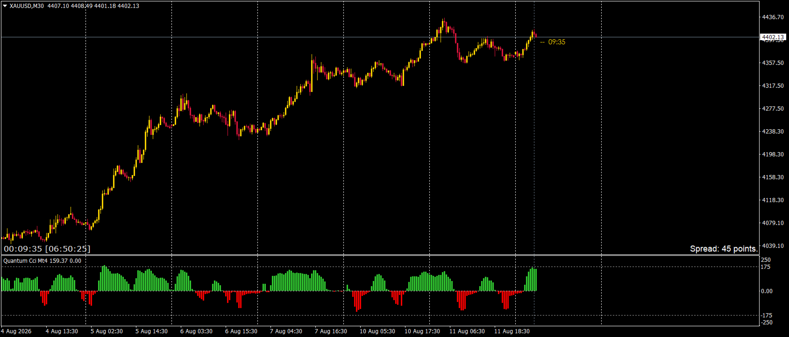Click the 175 level on indicator scale
The image size is (789, 337).
click(766, 267)
